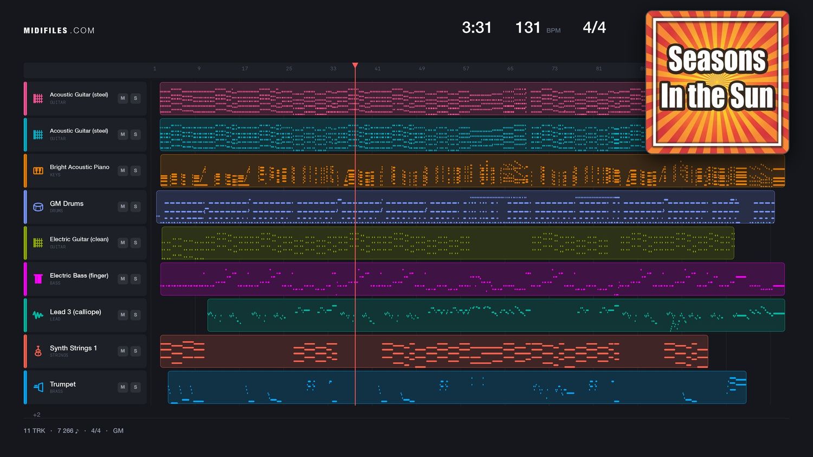Click the drum icon for GM Drums
Screen dimensions: 813x457
tap(38, 207)
